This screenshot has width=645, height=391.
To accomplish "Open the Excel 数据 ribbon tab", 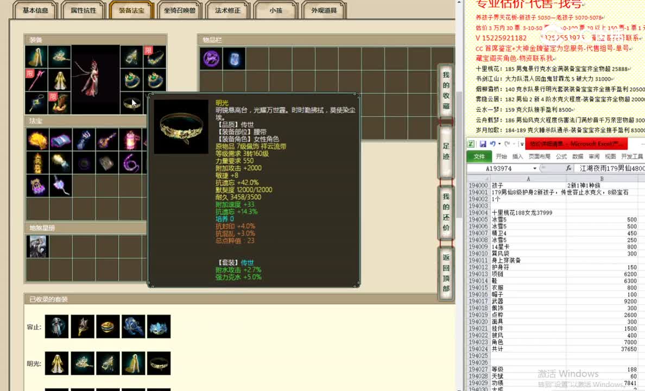I will pyautogui.click(x=578, y=156).
